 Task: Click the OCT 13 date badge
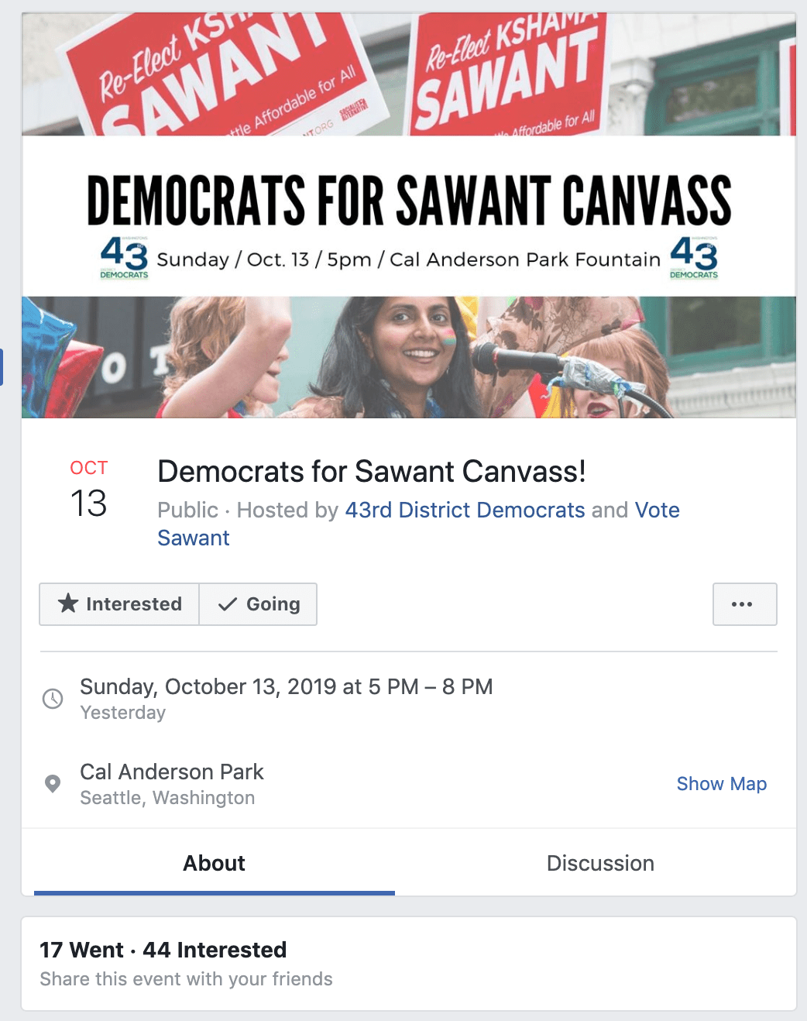pos(89,490)
